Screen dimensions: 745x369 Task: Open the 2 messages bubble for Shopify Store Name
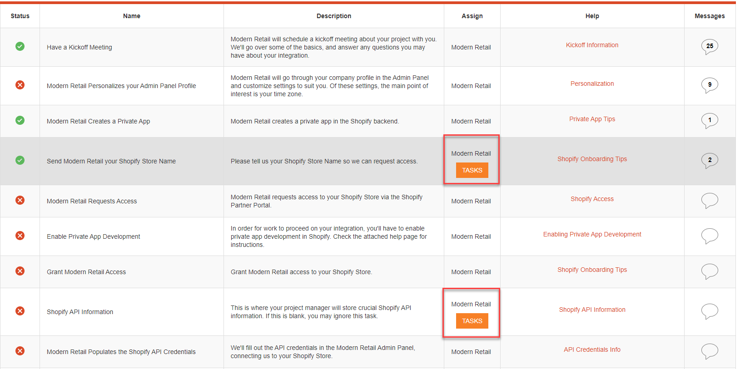point(710,160)
